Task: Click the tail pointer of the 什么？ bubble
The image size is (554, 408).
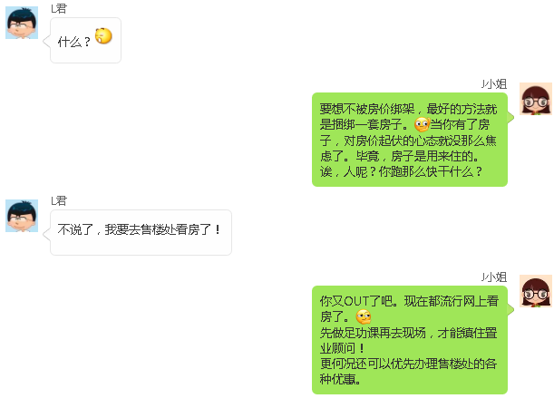Action: [46, 41]
